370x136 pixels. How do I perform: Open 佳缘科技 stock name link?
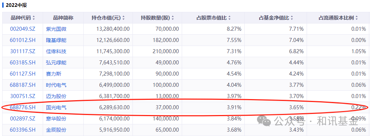(56, 51)
